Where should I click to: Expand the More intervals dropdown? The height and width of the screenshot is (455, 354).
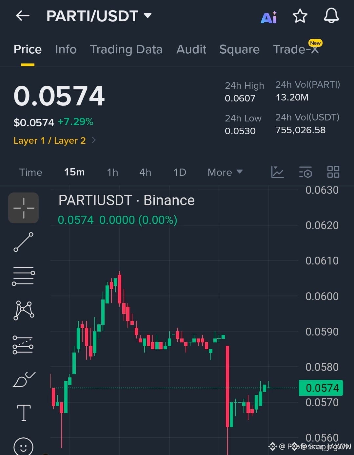[225, 172]
